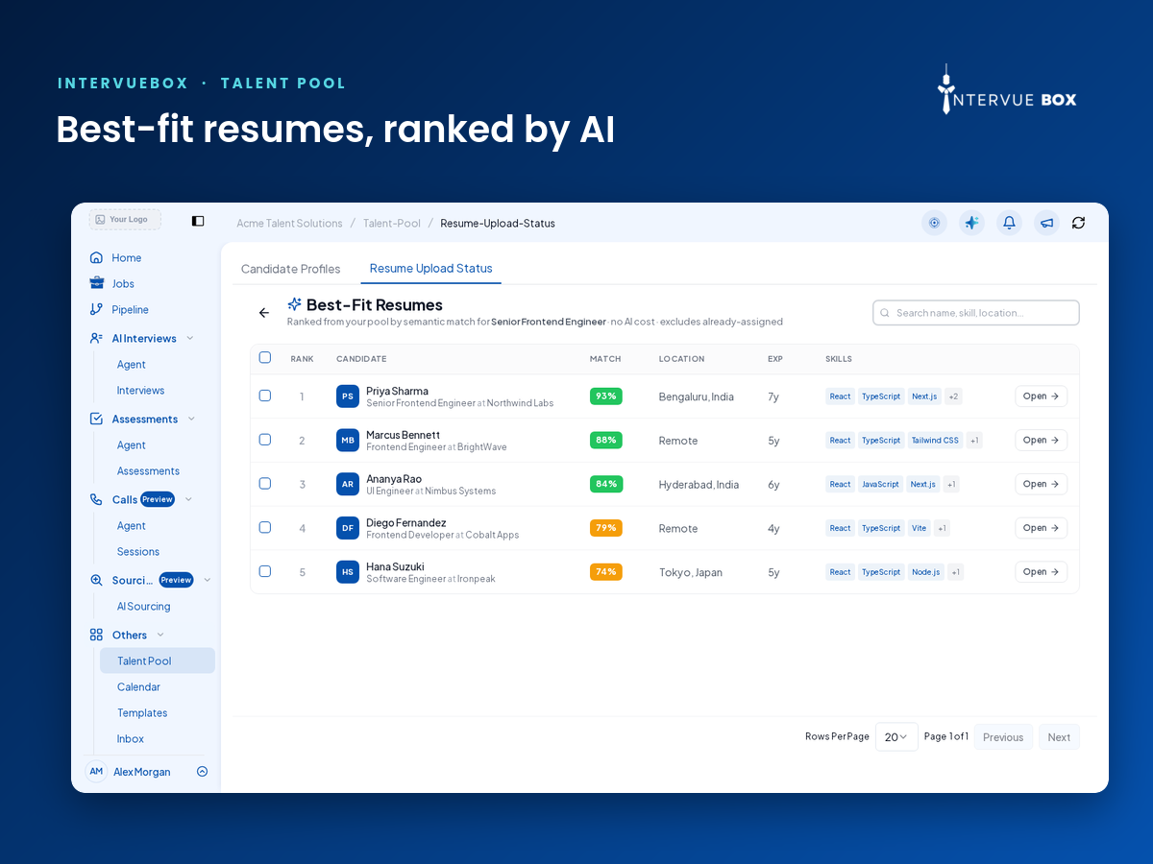Screen dimensions: 1153x864
Task: Expand +2 more skills for Priya Sharma
Action: click(x=953, y=396)
